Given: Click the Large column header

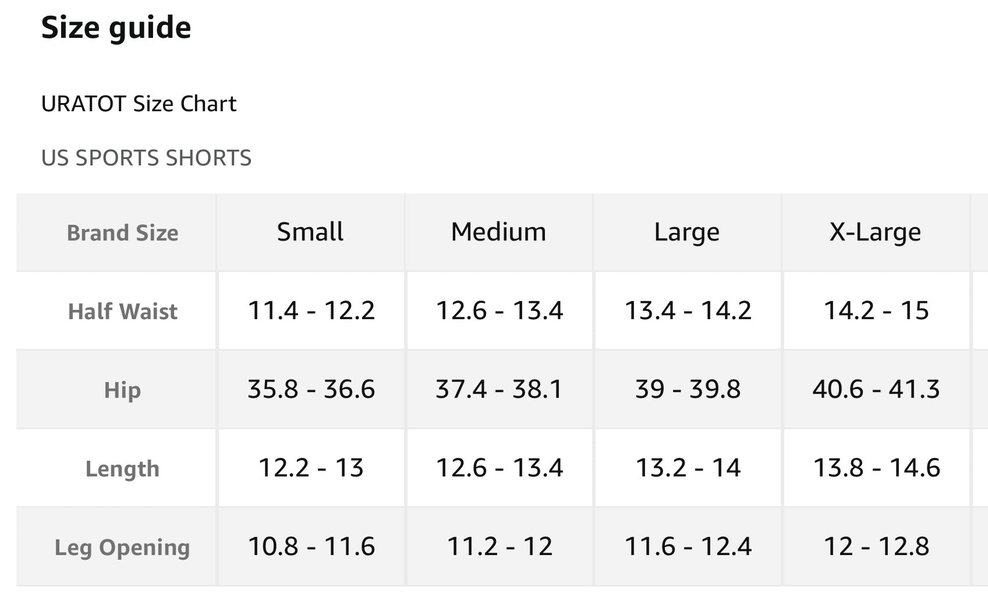Looking at the screenshot, I should (687, 232).
